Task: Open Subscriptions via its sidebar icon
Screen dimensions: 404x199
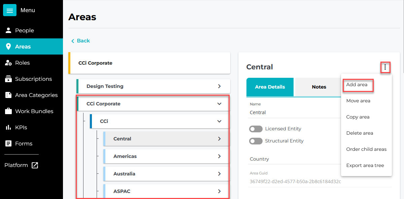Action: pos(9,79)
